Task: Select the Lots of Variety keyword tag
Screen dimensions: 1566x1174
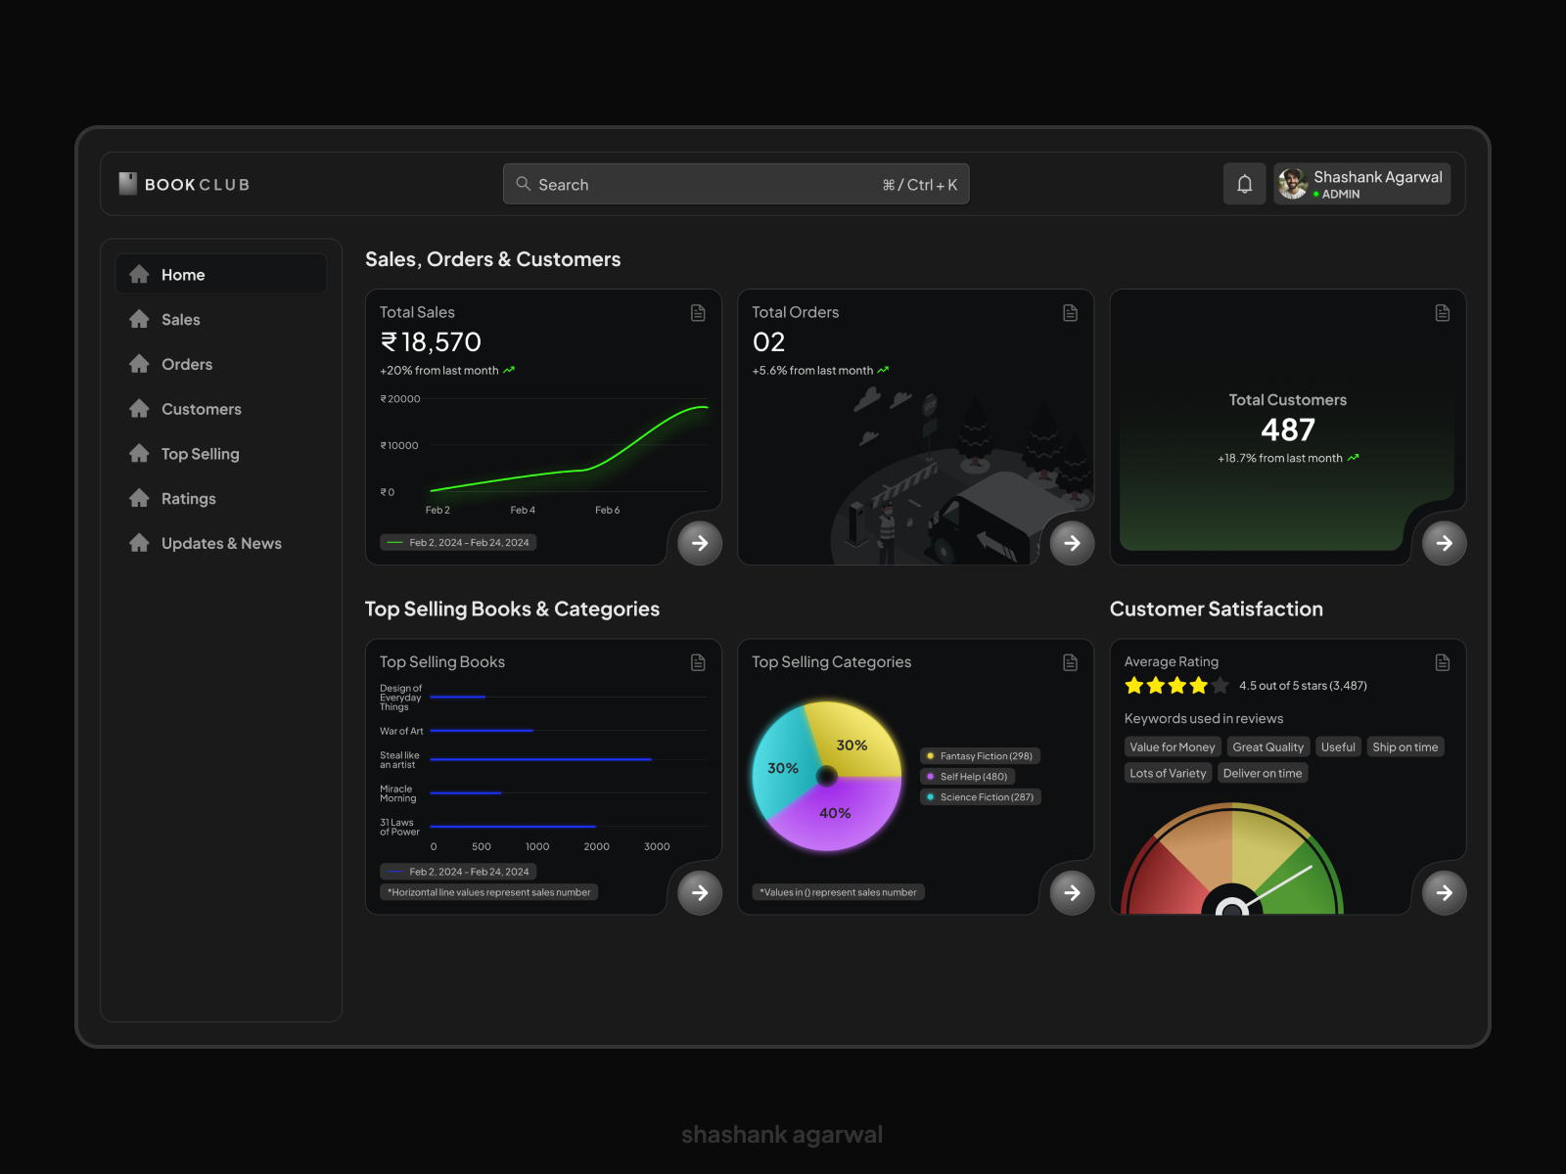Action: 1169,773
